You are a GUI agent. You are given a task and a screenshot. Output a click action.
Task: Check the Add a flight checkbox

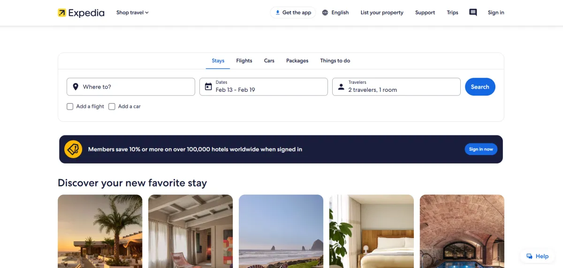click(x=70, y=106)
